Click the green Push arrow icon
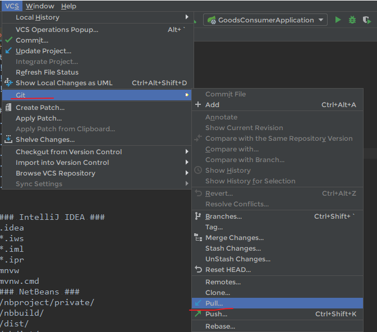Viewport: 377px width, 332px height. 198,313
